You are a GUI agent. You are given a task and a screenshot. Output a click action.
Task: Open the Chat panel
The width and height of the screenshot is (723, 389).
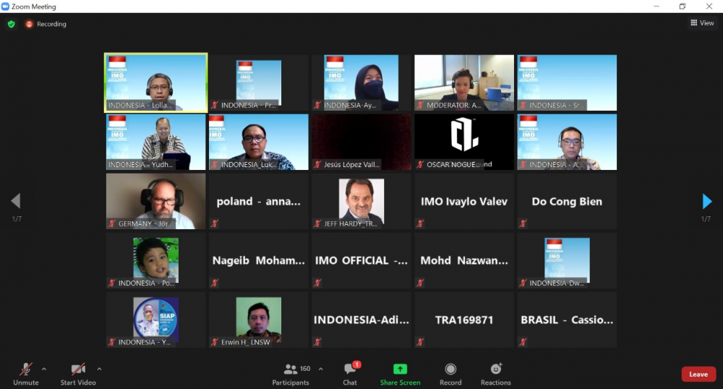point(350,375)
